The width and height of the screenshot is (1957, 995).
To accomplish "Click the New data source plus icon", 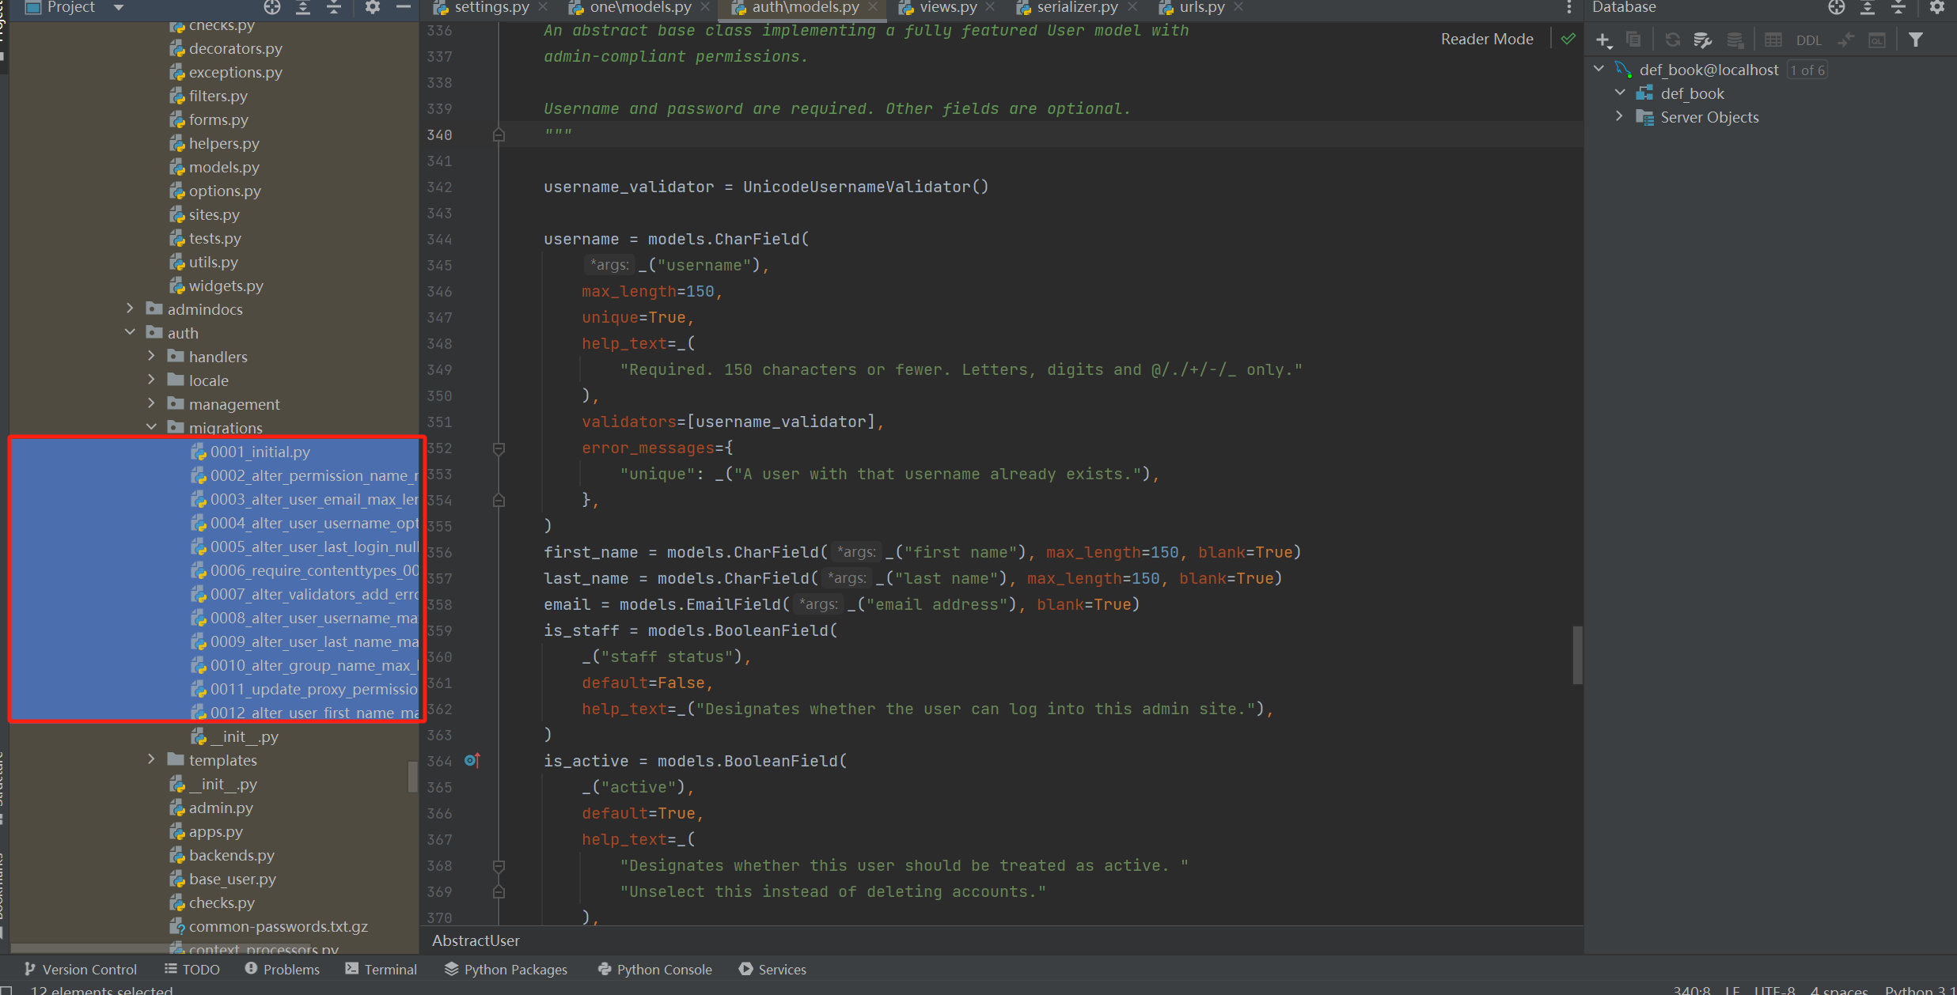I will (x=1602, y=40).
